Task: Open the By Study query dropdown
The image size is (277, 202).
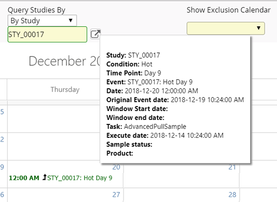Action: 42,21
